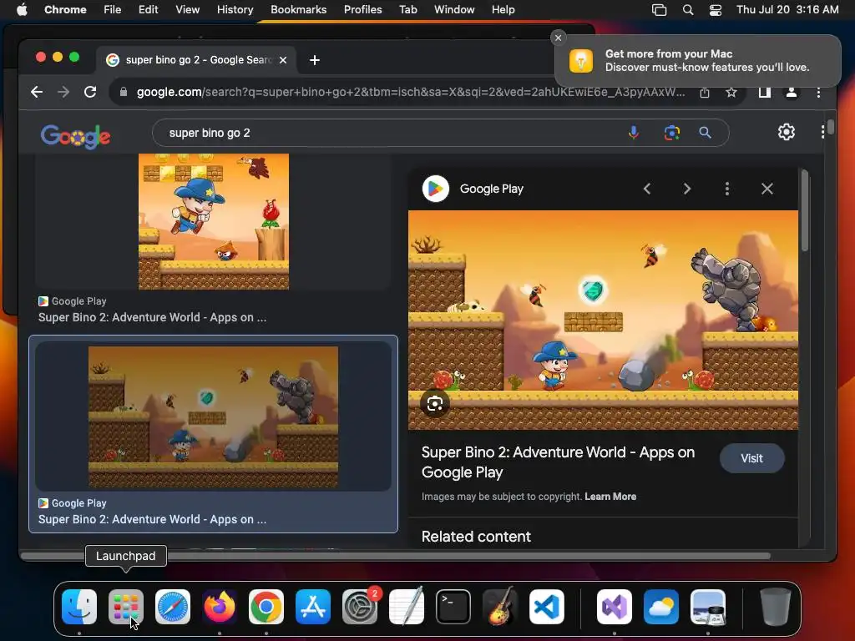This screenshot has height=641, width=855.
Task: Open App Store from the Dock
Action: pos(313,607)
